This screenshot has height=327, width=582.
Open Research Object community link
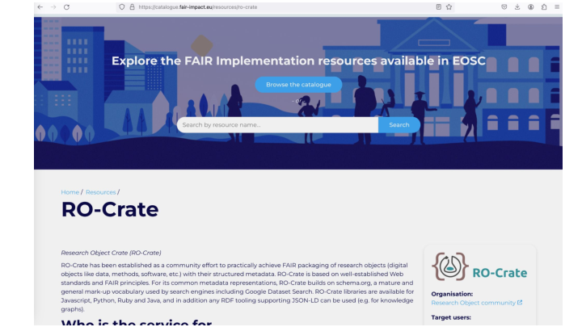click(x=473, y=303)
